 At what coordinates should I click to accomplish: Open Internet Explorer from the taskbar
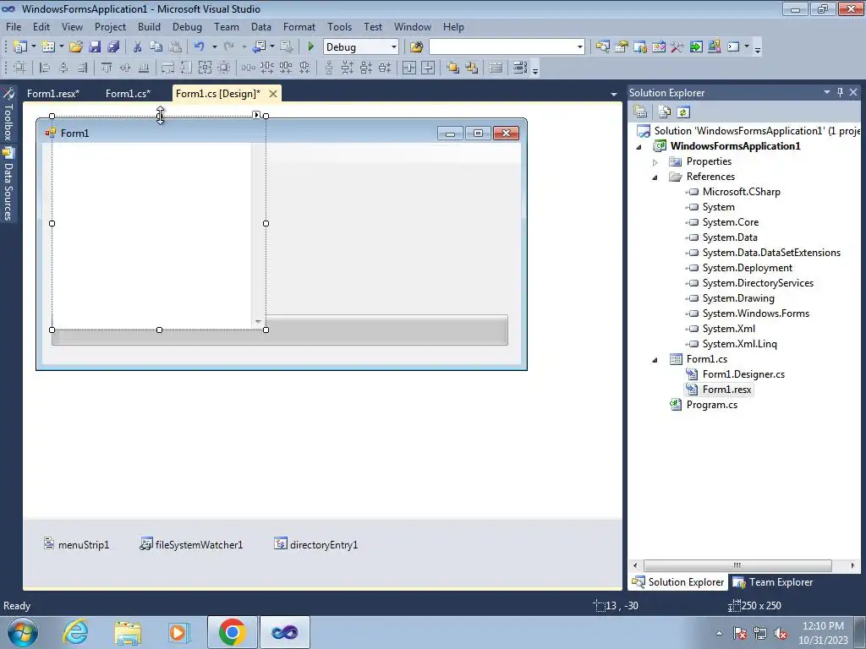(x=75, y=632)
